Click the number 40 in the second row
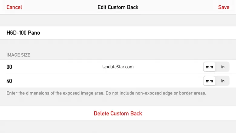This screenshot has height=133, width=236. tap(9, 81)
